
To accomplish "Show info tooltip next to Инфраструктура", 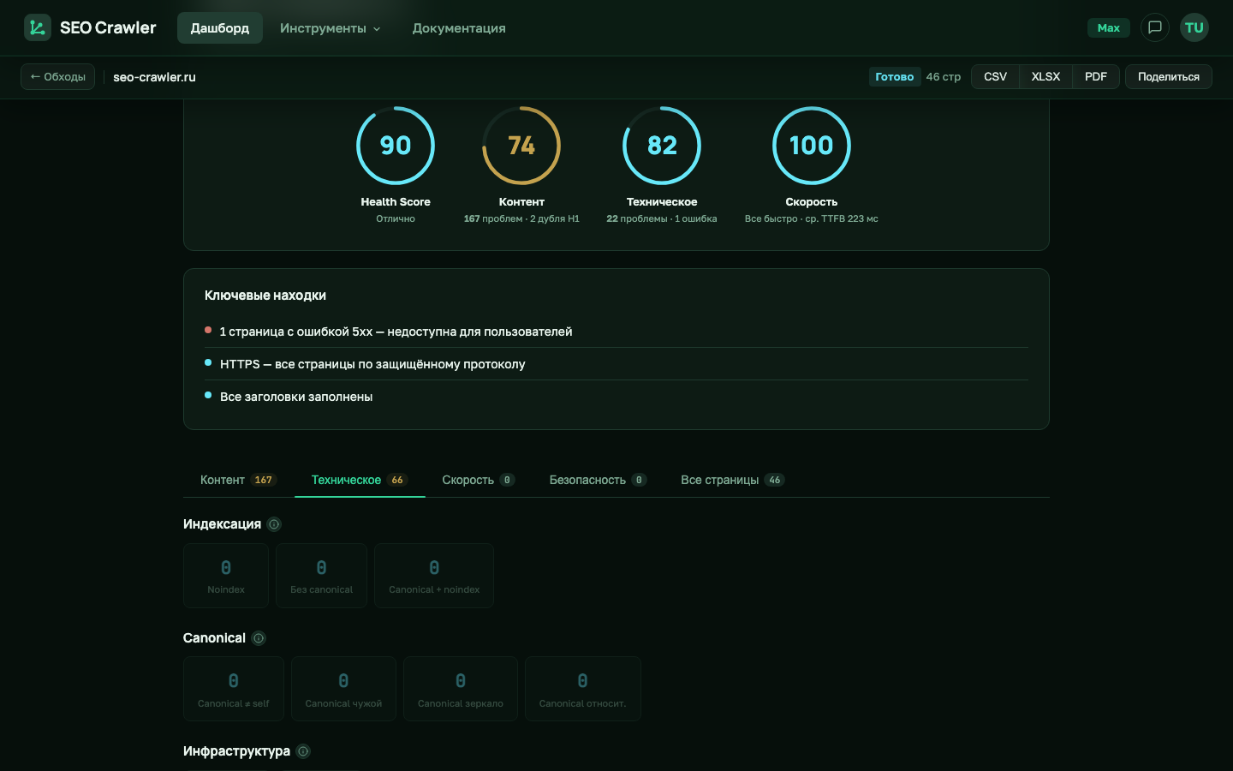I will point(303,751).
